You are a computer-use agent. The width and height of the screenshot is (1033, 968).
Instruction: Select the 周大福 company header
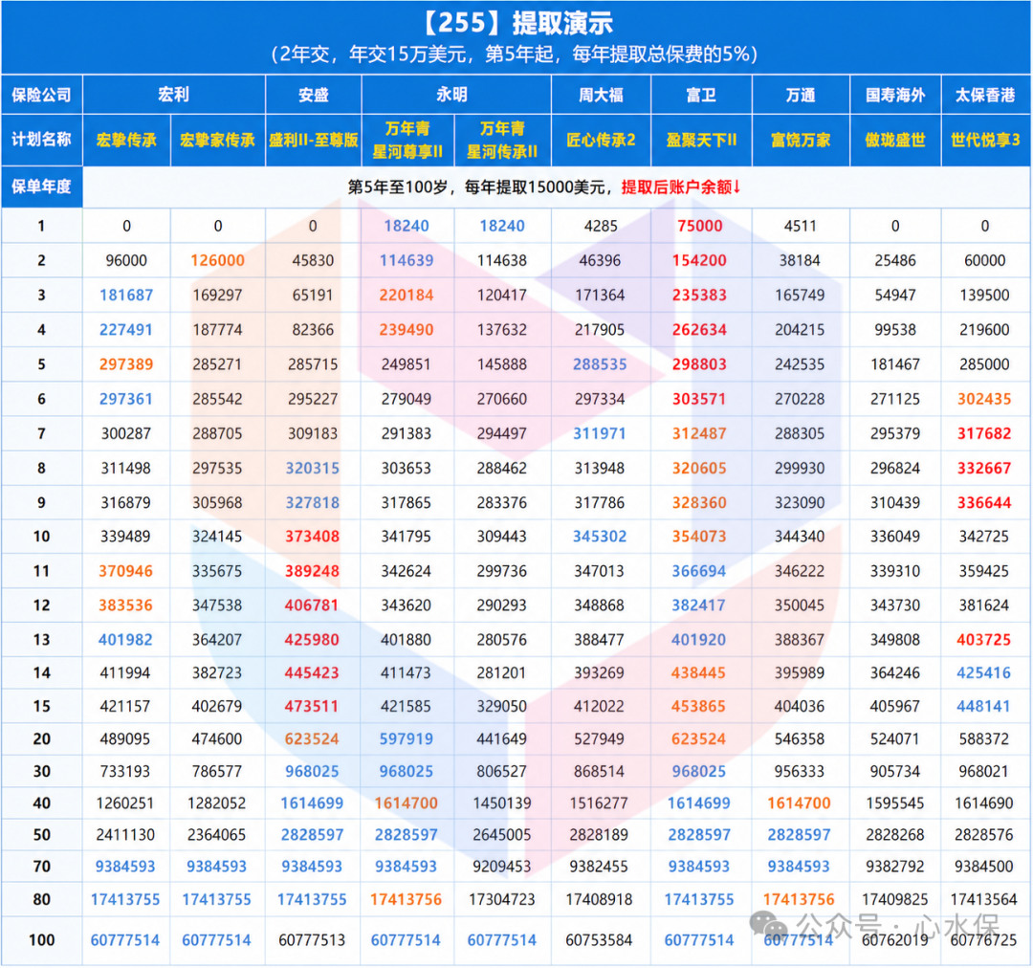(601, 95)
